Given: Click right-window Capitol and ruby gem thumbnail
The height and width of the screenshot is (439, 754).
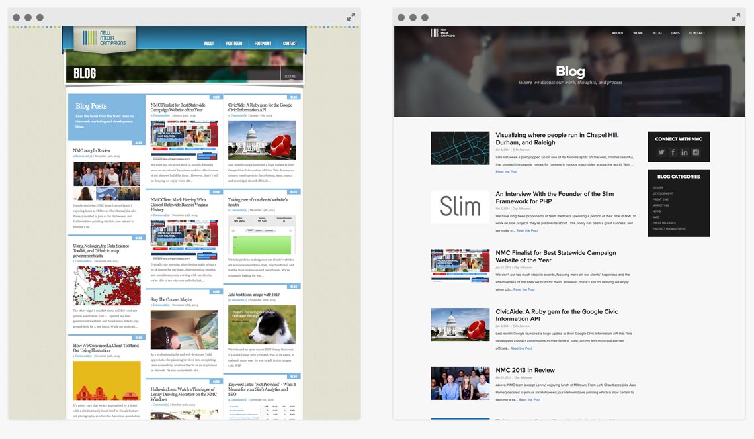Looking at the screenshot, I should (460, 324).
